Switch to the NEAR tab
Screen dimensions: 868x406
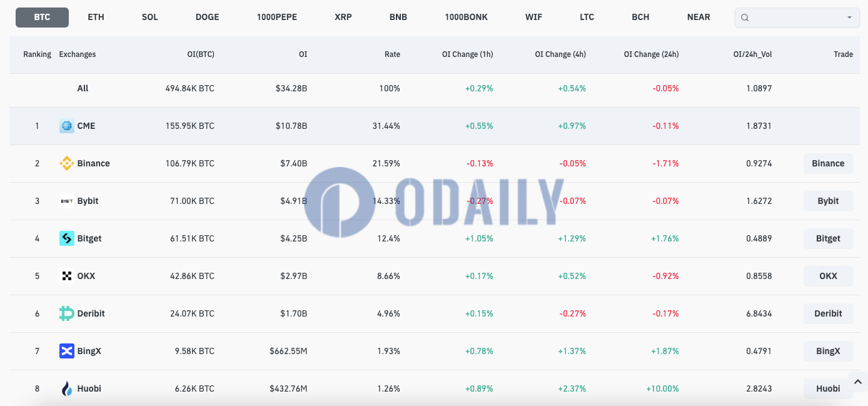[699, 18]
